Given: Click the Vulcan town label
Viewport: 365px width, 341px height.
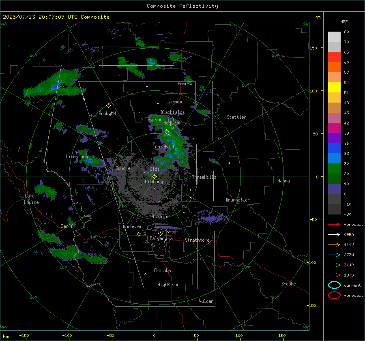Looking at the screenshot, I should [x=206, y=301].
